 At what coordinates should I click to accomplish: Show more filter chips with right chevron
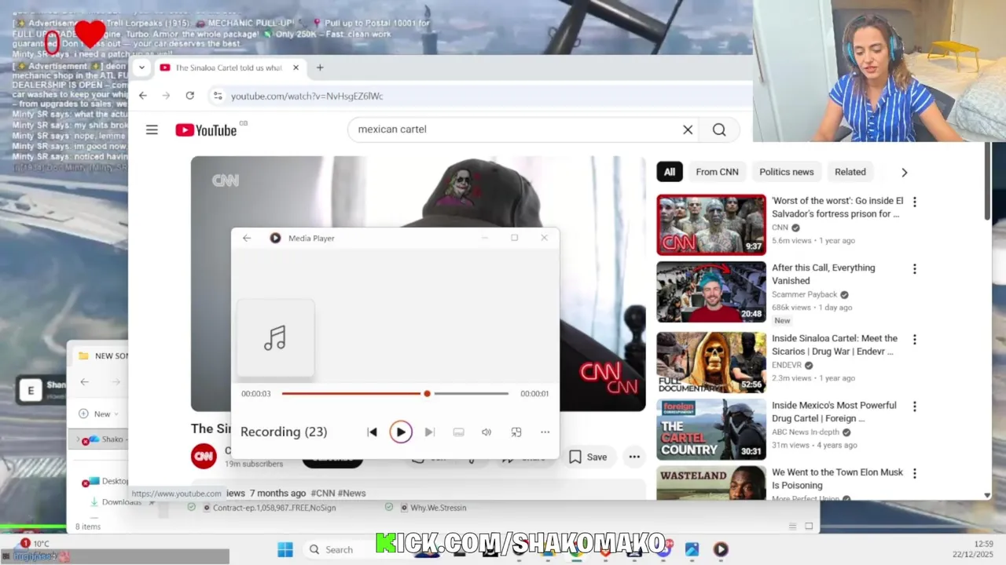(904, 173)
